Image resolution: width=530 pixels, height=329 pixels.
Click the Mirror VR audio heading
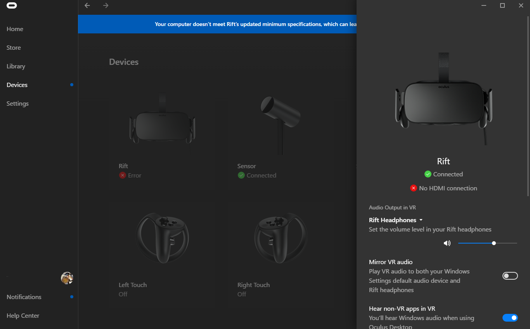391,262
